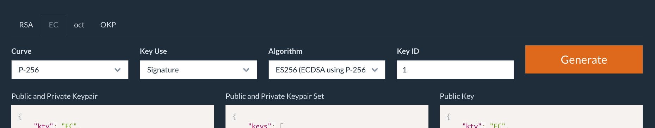Click the Public Key heading text

(457, 96)
